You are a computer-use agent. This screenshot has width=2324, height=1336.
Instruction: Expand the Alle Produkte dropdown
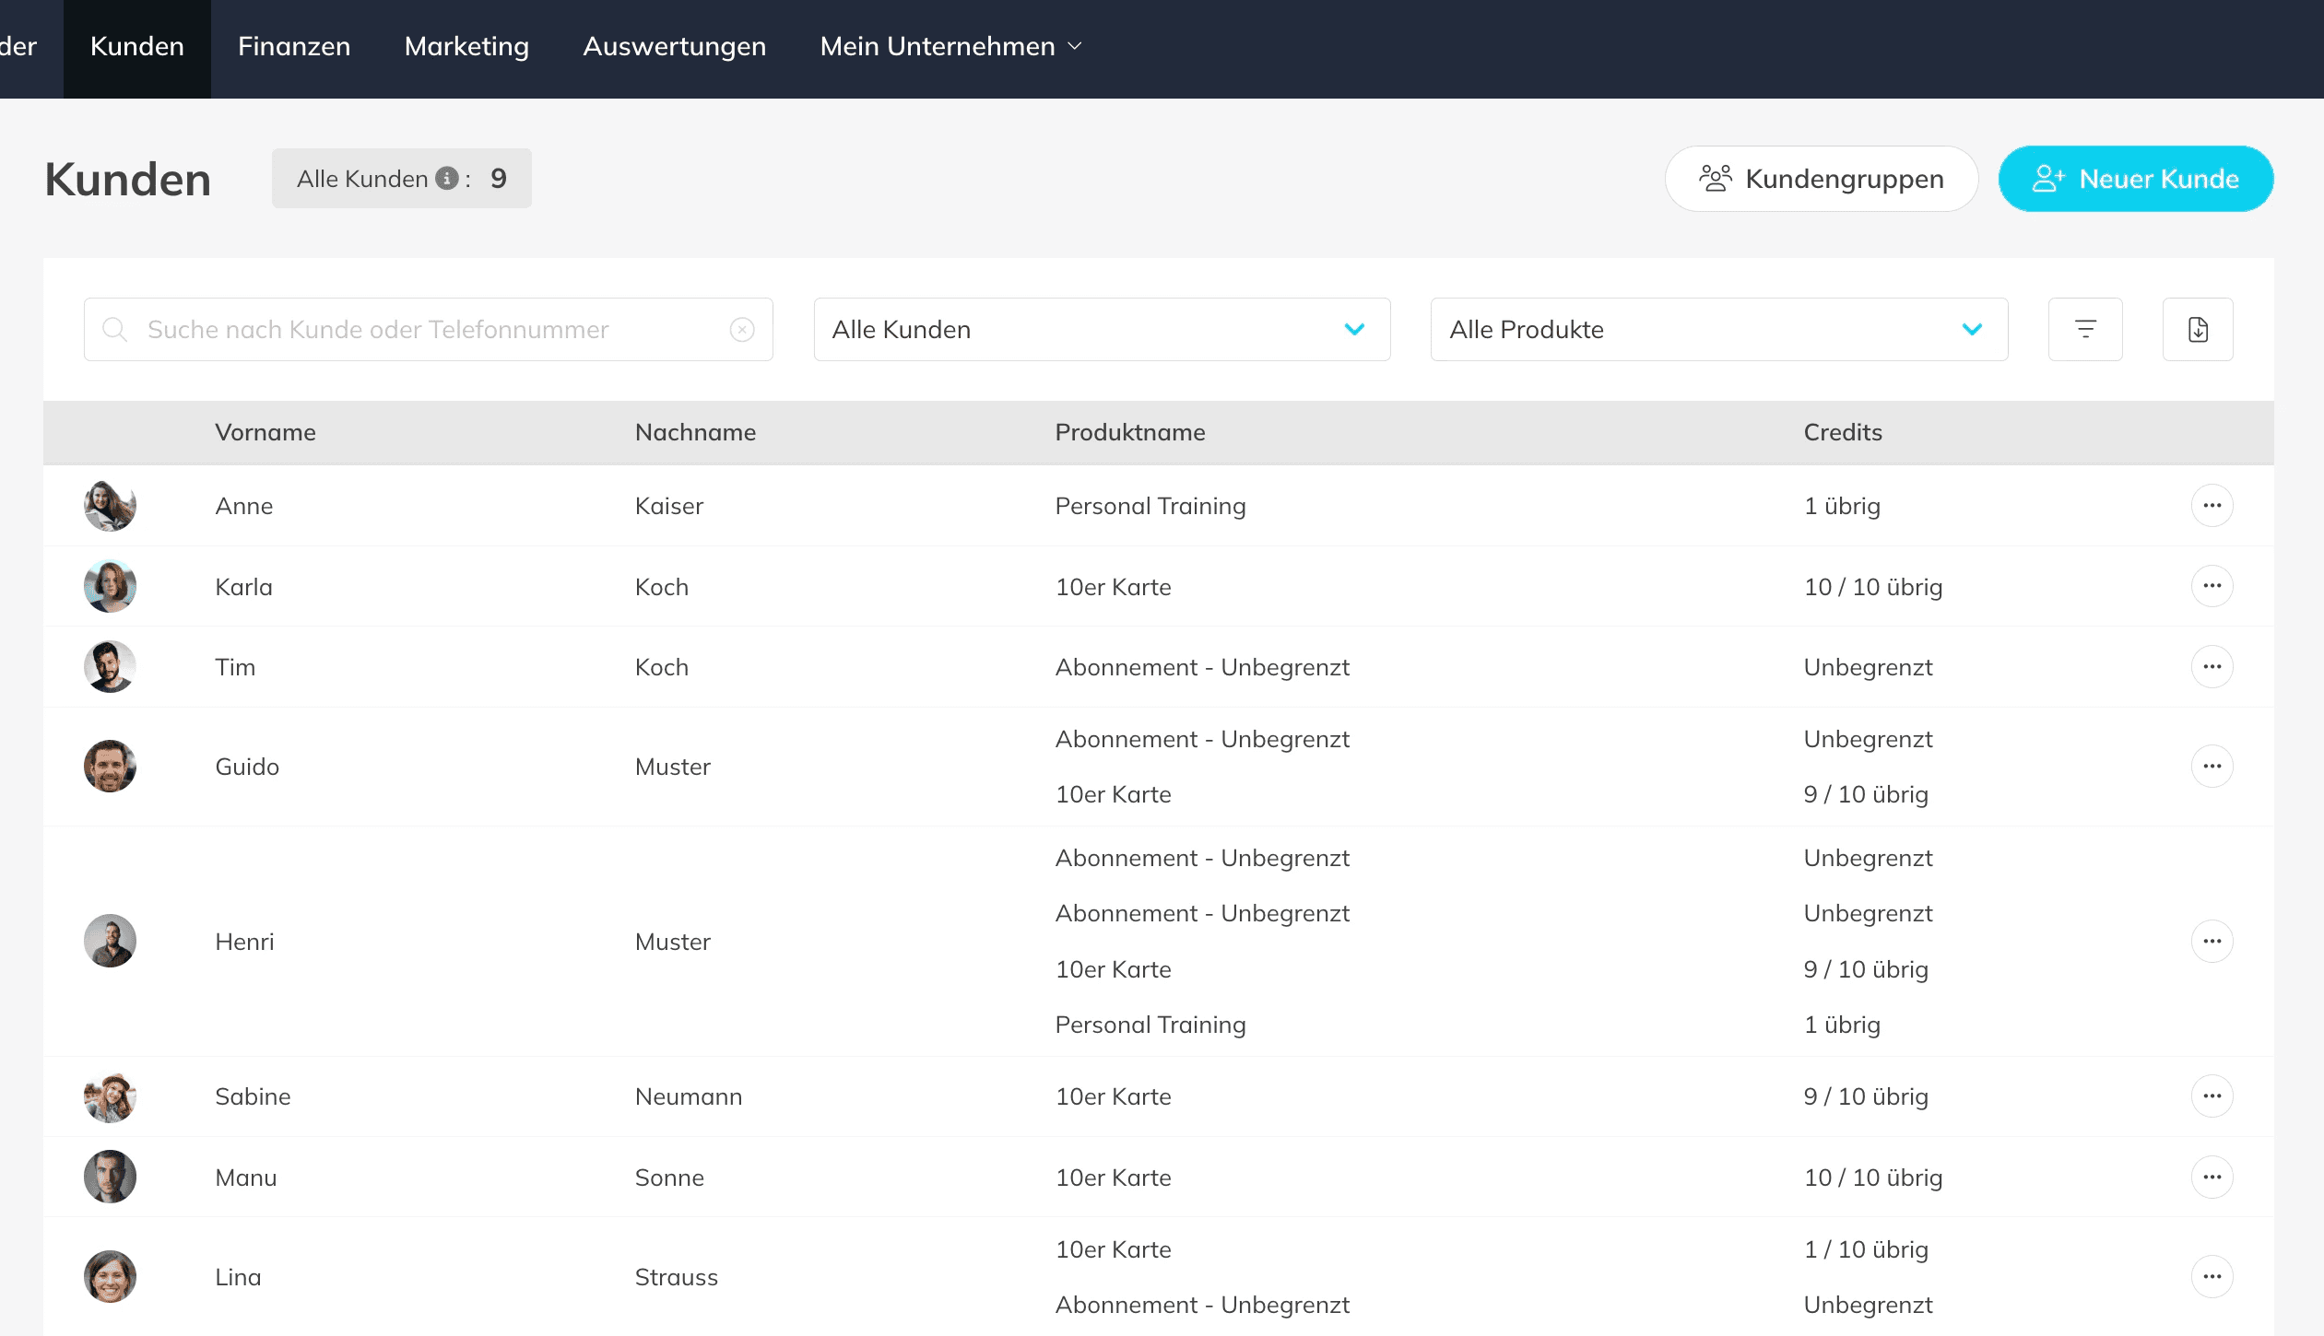tap(1718, 329)
